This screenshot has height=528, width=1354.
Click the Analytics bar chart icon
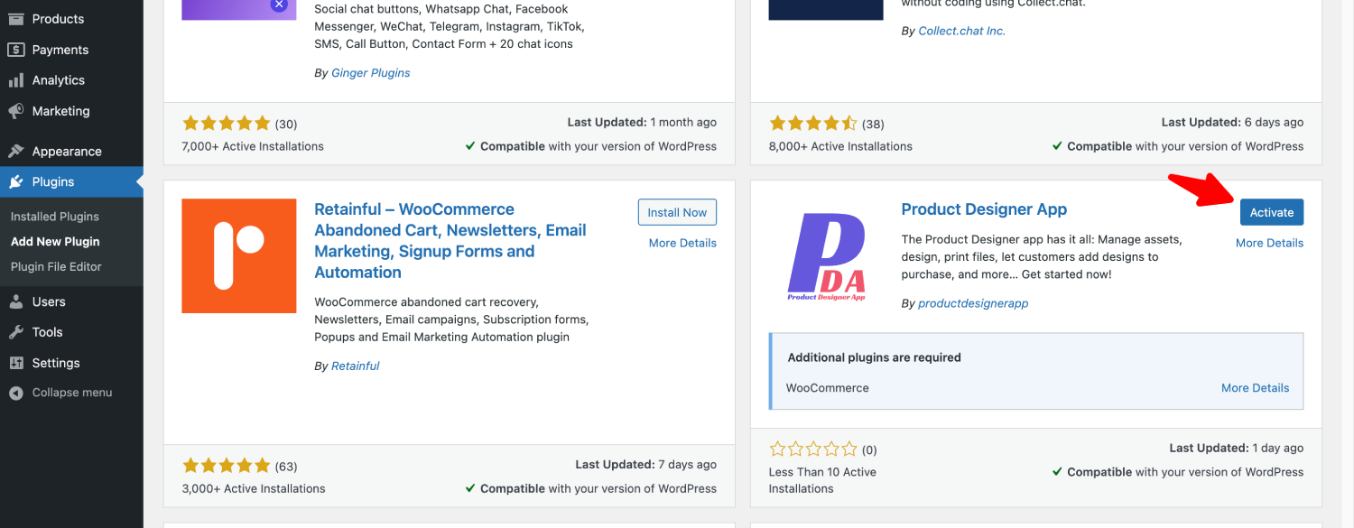tap(16, 80)
